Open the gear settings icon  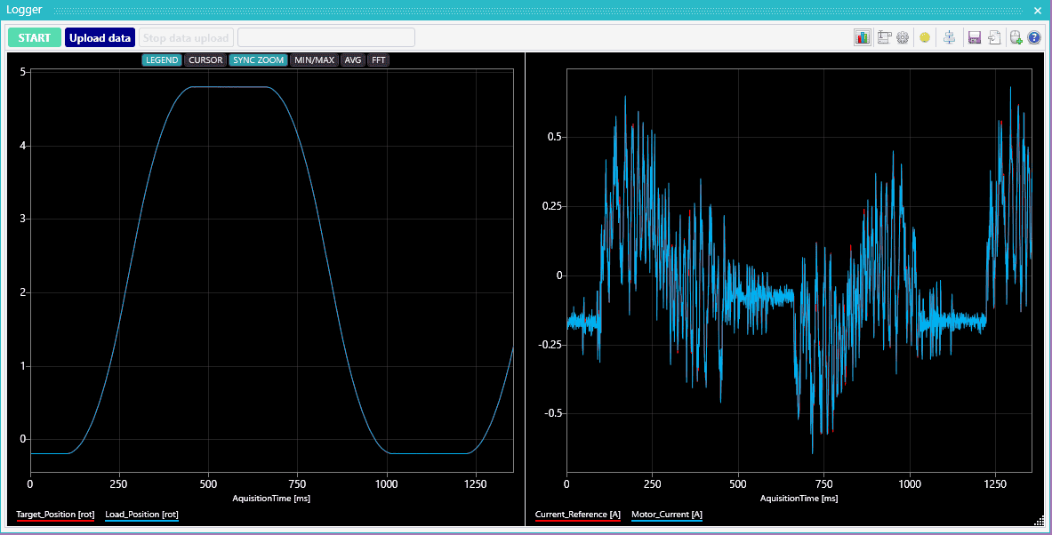click(903, 37)
